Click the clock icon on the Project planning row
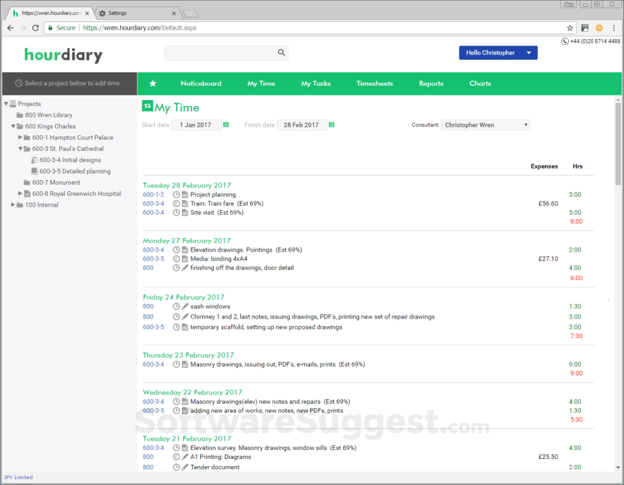 pyautogui.click(x=176, y=195)
